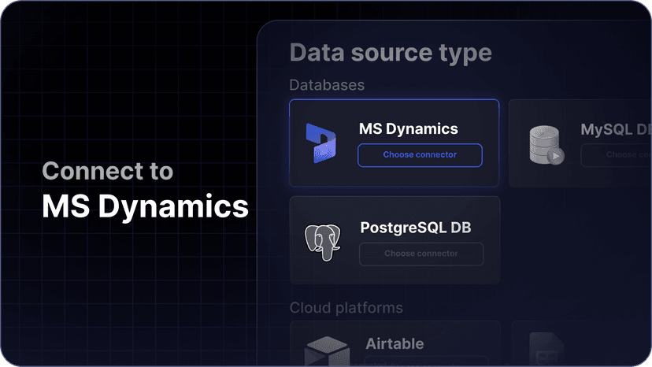This screenshot has height=367, width=652.
Task: Click the PostgreSQL elephant icon
Action: [322, 242]
